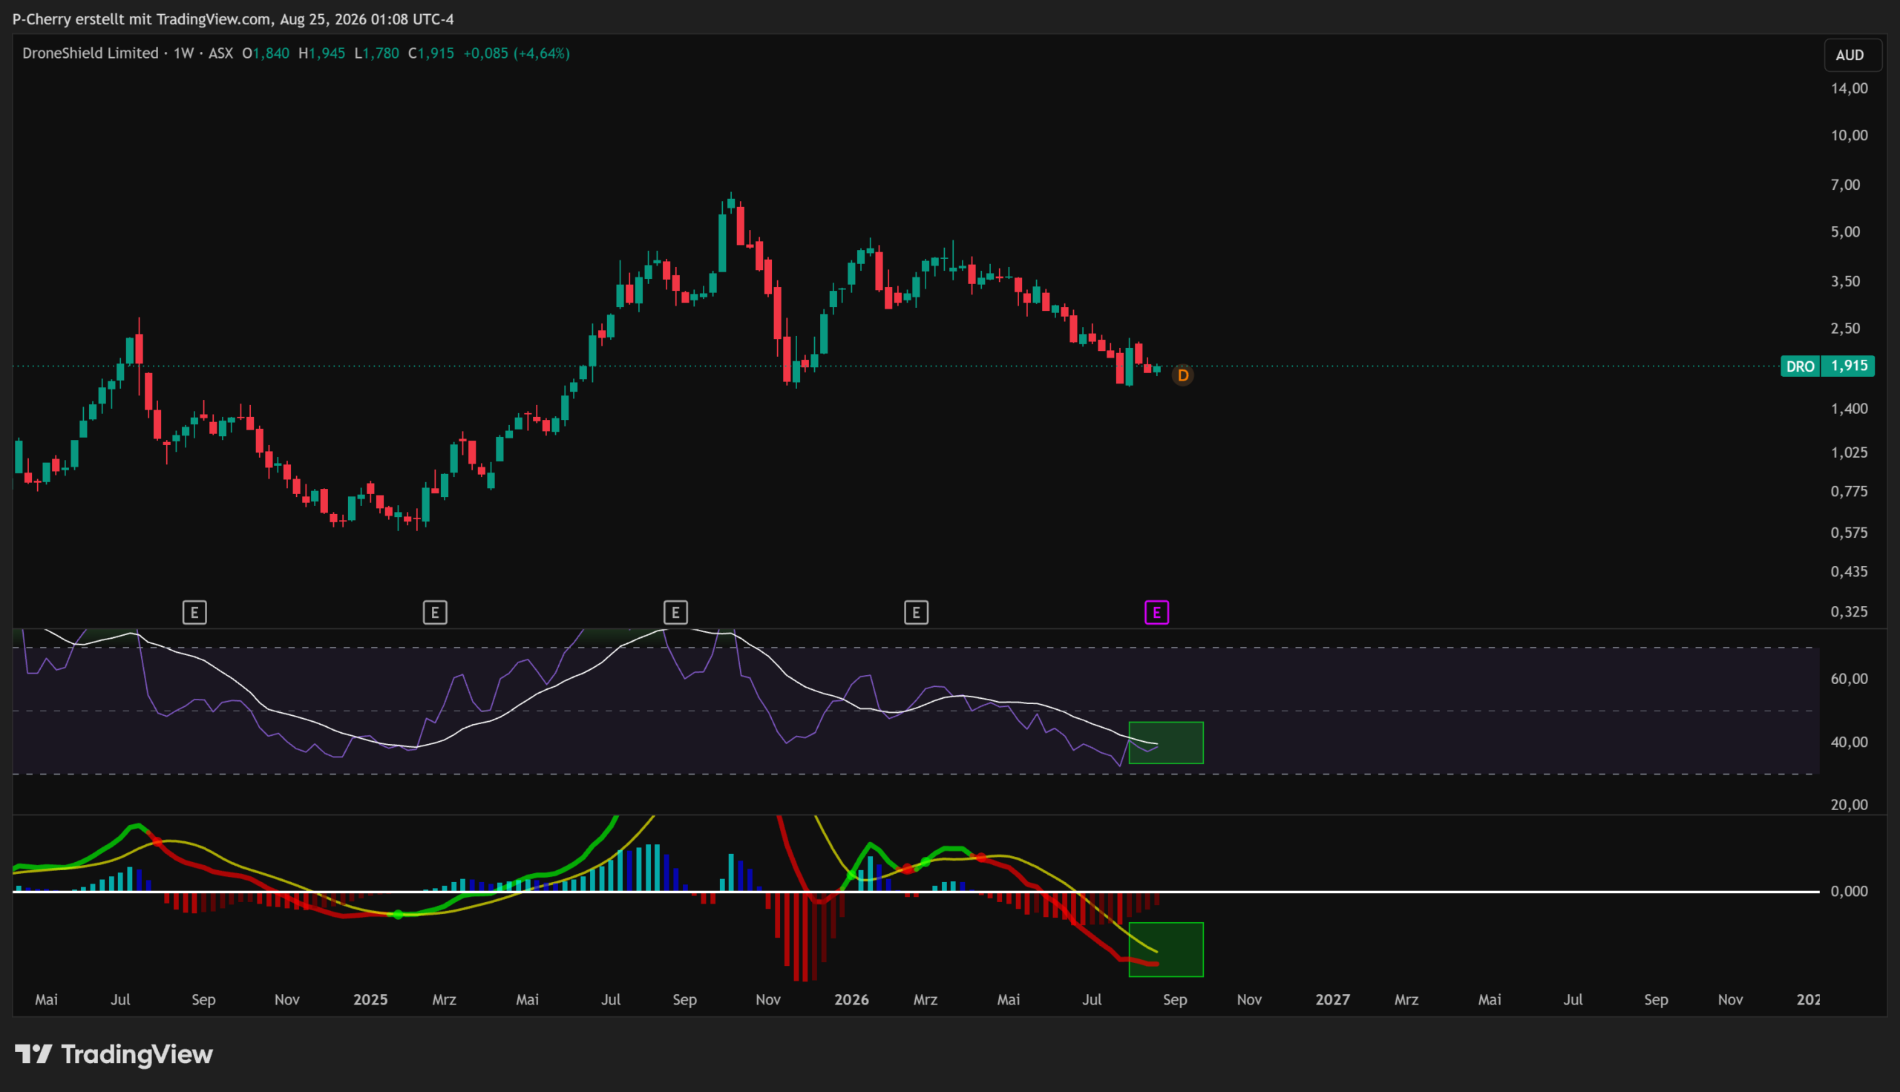Click the 2,50 price axis label
This screenshot has height=1092, width=1900.
[x=1846, y=329]
